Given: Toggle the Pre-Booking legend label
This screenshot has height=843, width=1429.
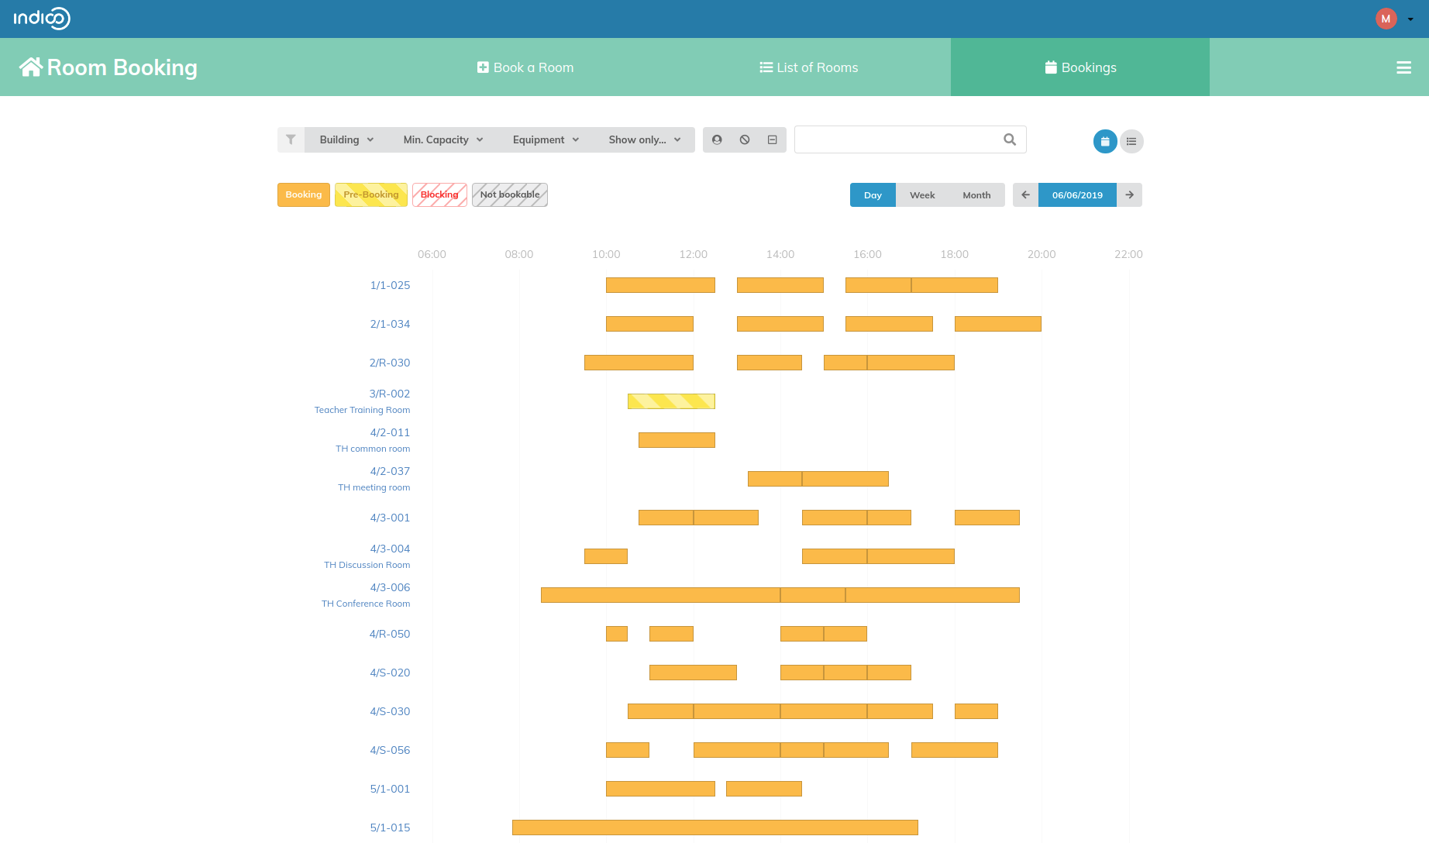Looking at the screenshot, I should (x=371, y=194).
